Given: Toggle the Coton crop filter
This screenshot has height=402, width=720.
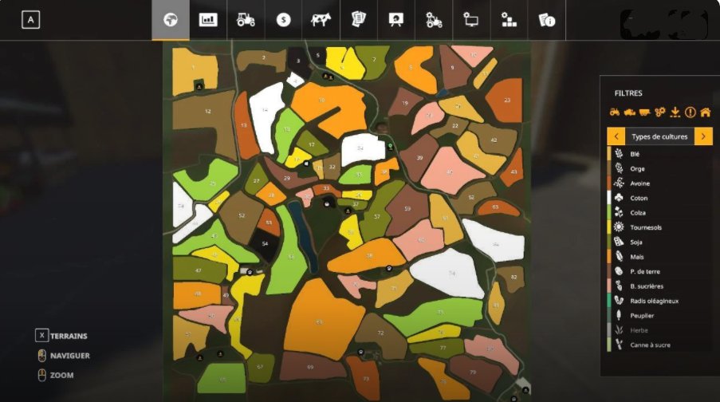Looking at the screenshot, I should point(639,198).
